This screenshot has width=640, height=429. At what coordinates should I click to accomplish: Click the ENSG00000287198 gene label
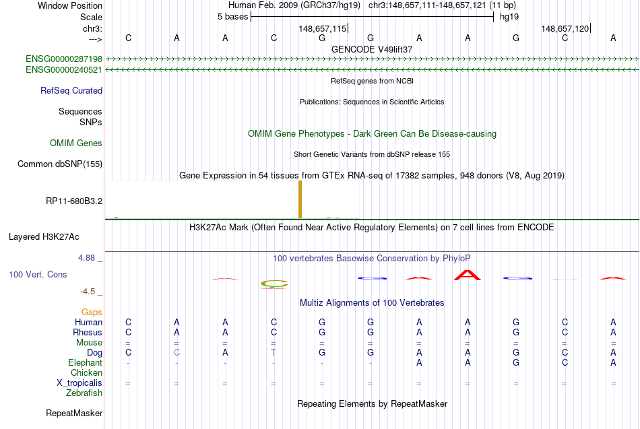pos(64,59)
